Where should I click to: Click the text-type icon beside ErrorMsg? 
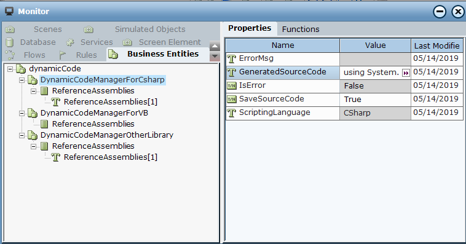tap(232, 58)
